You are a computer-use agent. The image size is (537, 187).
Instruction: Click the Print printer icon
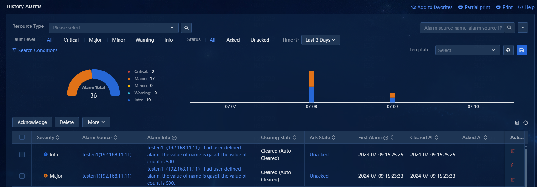coord(498,7)
